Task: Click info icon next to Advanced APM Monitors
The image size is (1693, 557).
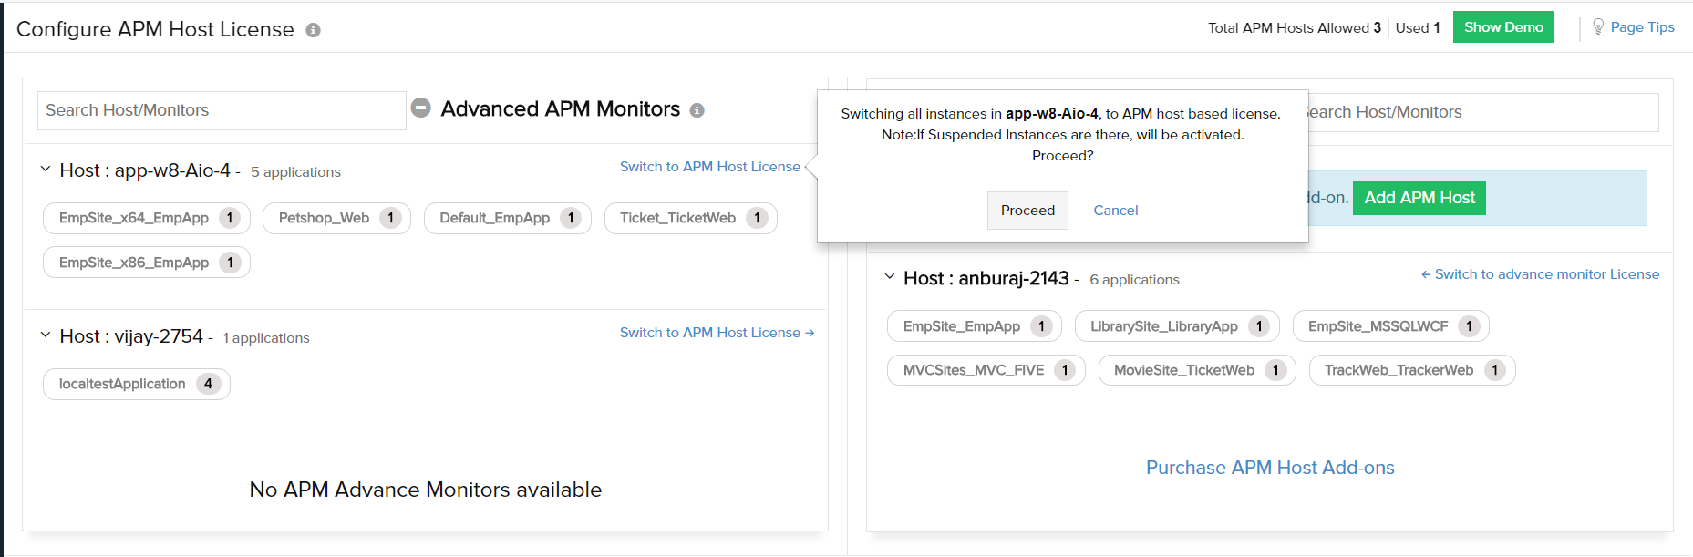Action: click(x=697, y=110)
